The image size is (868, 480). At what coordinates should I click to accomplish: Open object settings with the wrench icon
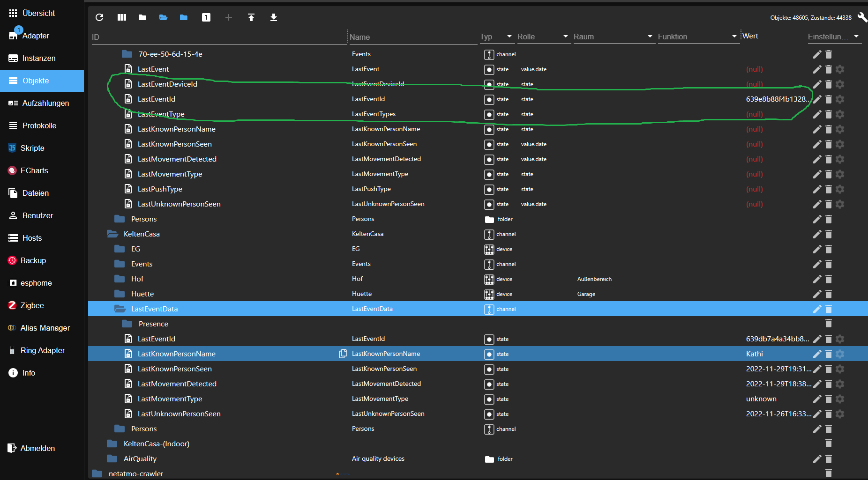[x=862, y=17]
